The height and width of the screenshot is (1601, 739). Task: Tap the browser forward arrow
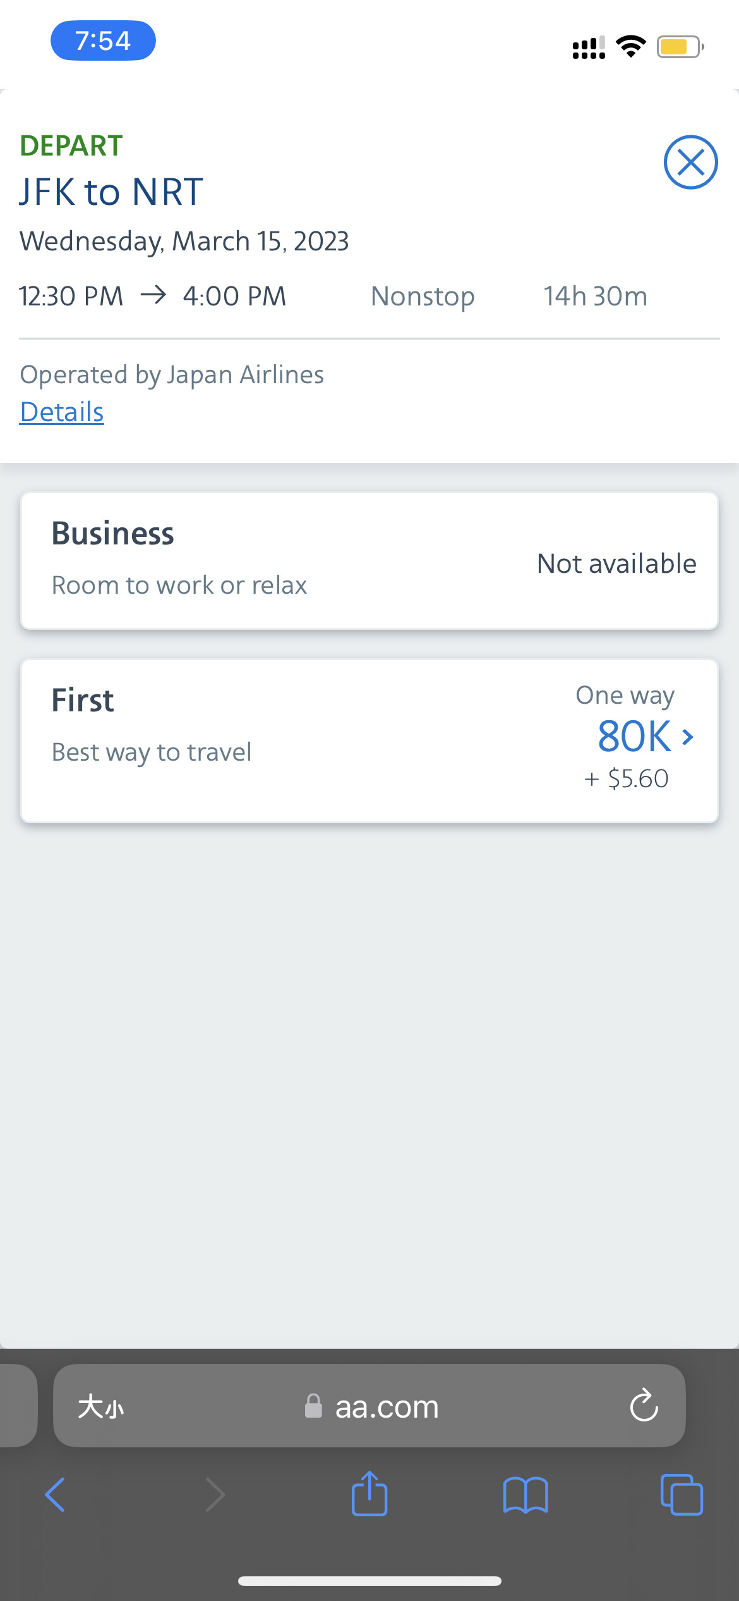[215, 1495]
